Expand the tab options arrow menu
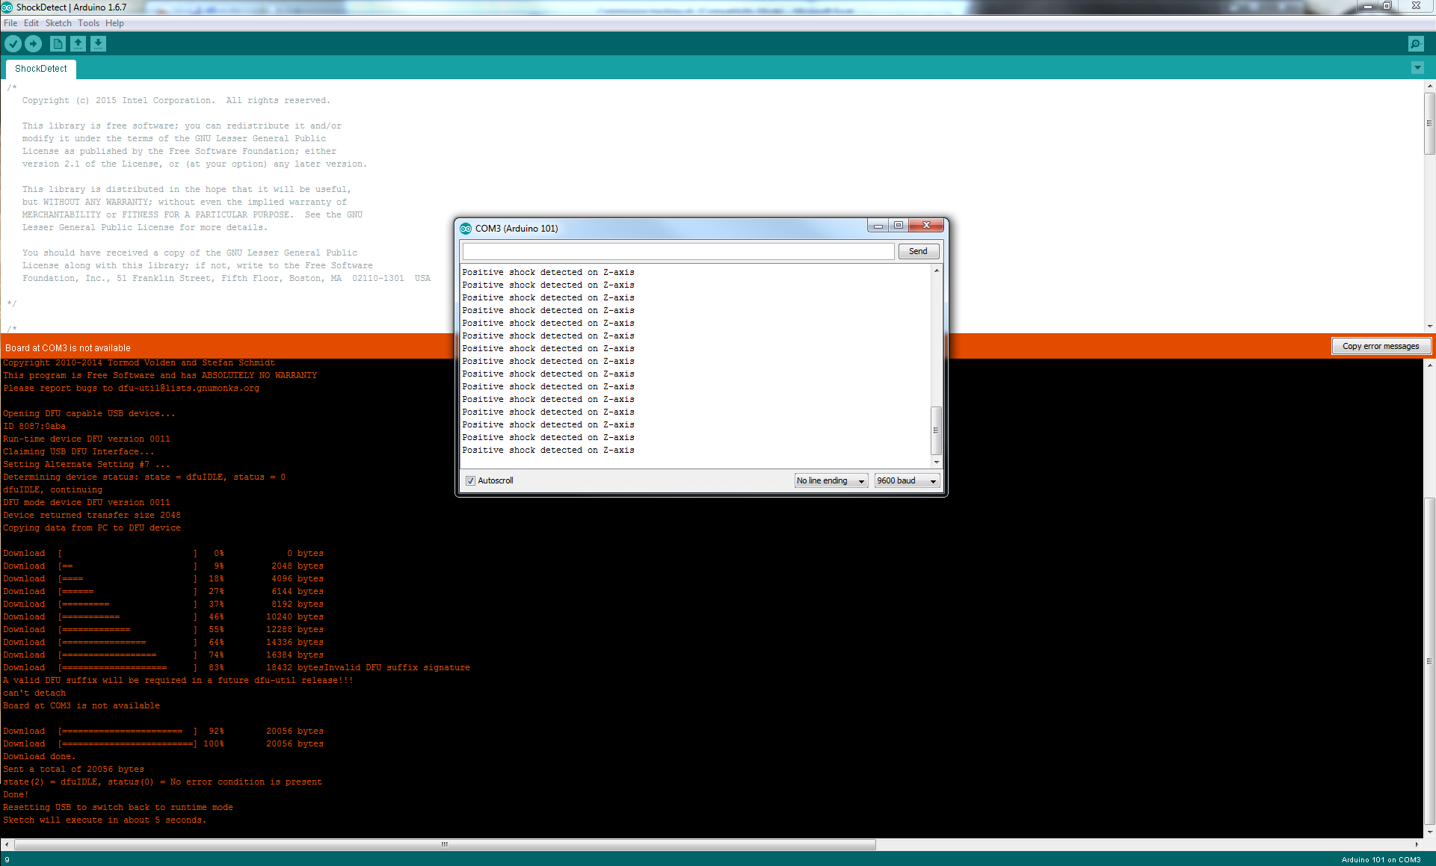The width and height of the screenshot is (1436, 866). (1417, 68)
